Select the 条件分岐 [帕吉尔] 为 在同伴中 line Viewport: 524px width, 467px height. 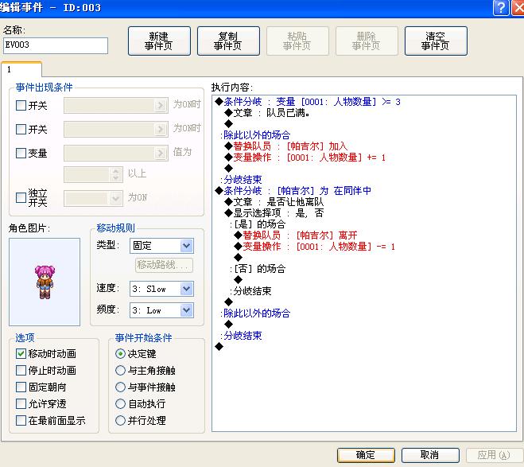coord(293,191)
